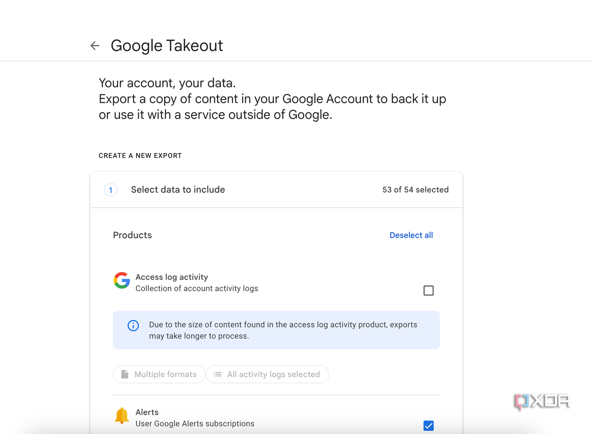This screenshot has width=593, height=434.
Task: Click the info icon in the blue notice
Action: click(x=133, y=325)
